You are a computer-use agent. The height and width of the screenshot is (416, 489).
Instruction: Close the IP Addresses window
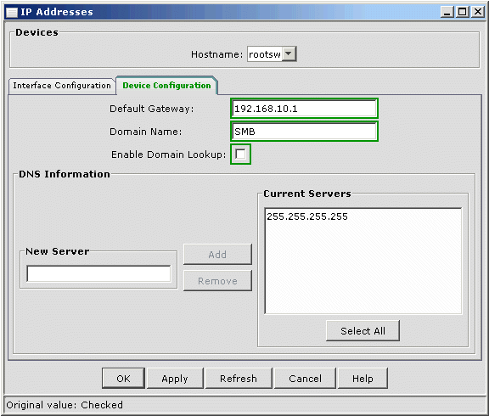tap(477, 12)
